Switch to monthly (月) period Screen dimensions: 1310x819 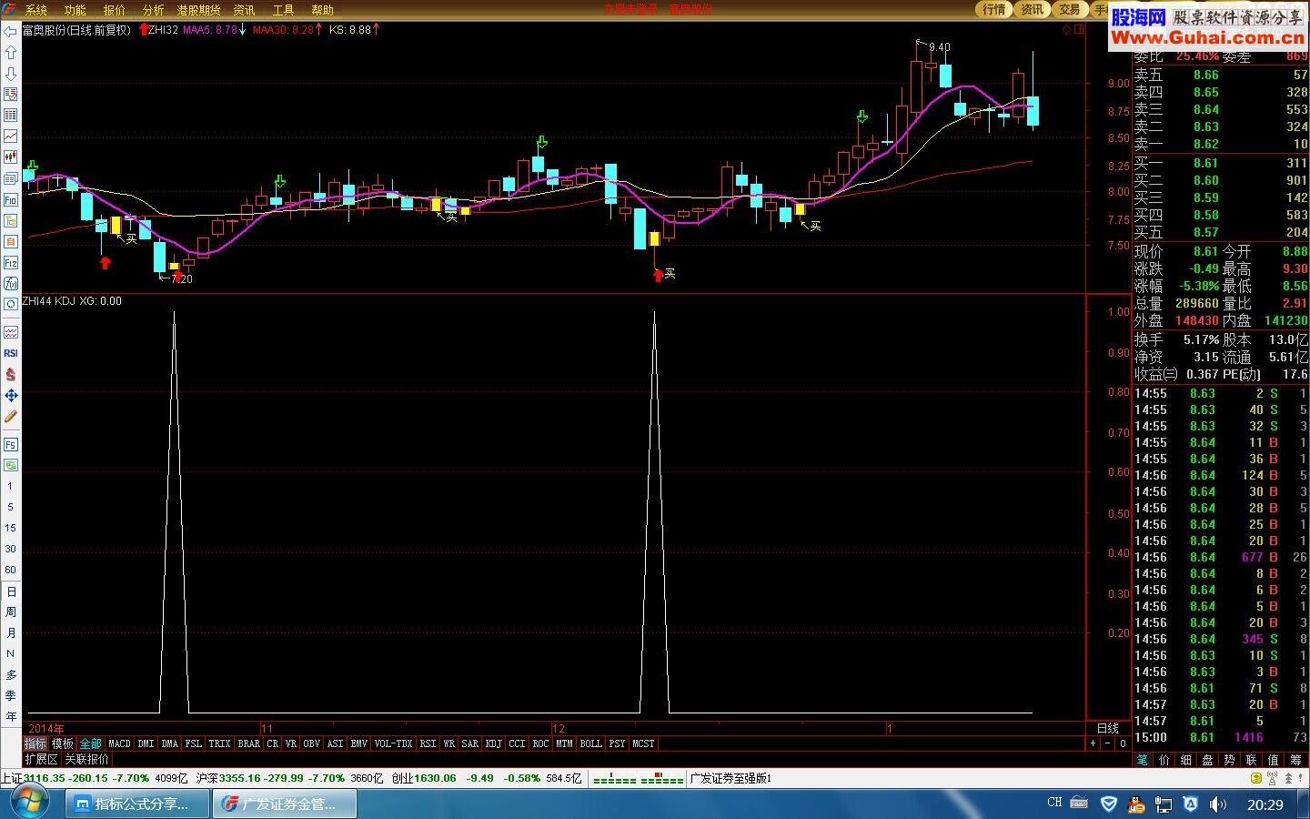[x=11, y=633]
